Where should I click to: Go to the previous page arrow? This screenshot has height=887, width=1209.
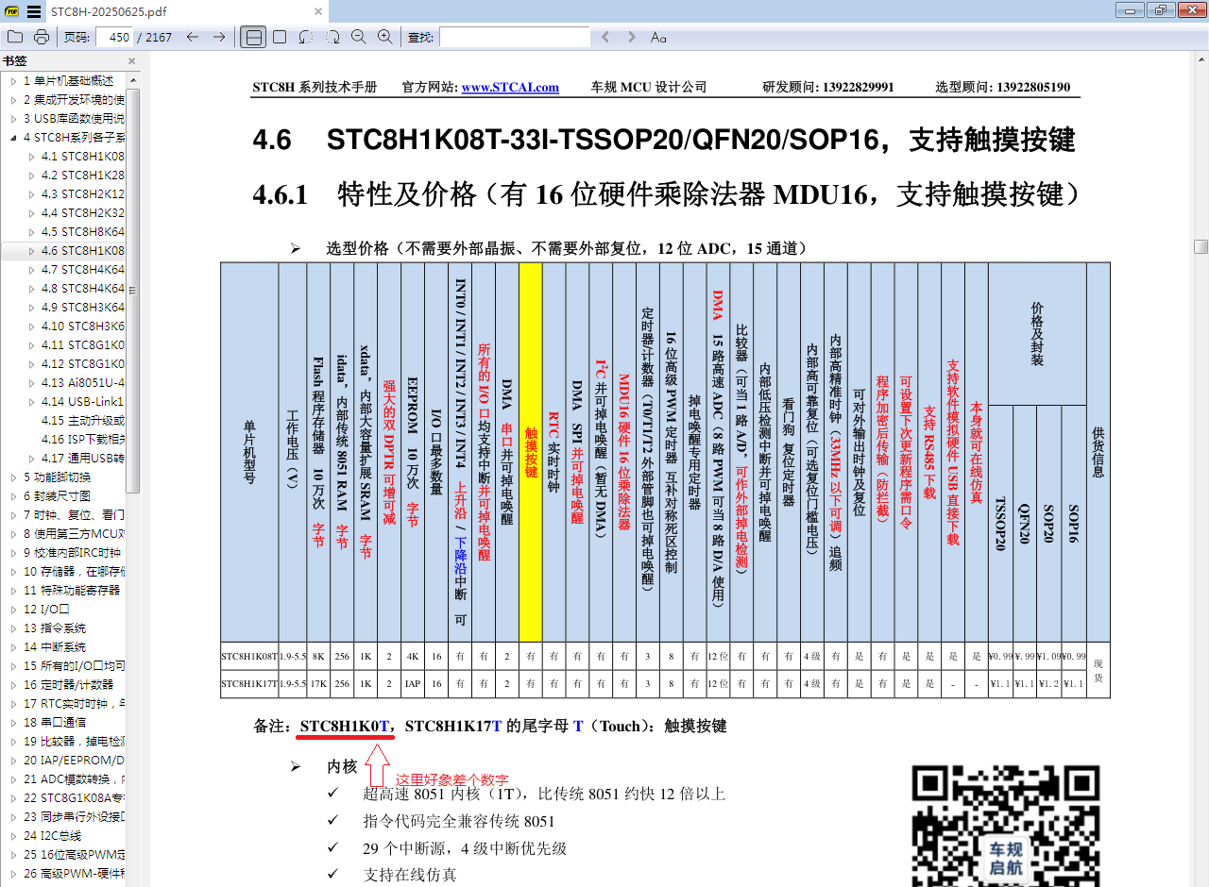193,37
